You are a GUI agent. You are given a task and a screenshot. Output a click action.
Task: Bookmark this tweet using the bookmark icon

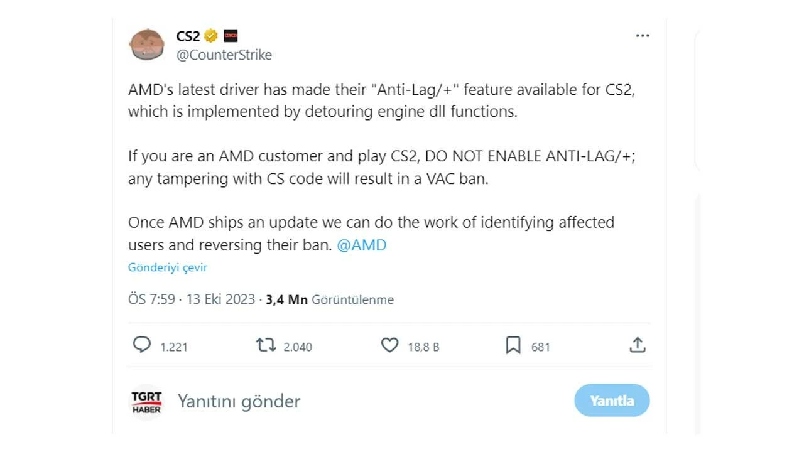(513, 345)
